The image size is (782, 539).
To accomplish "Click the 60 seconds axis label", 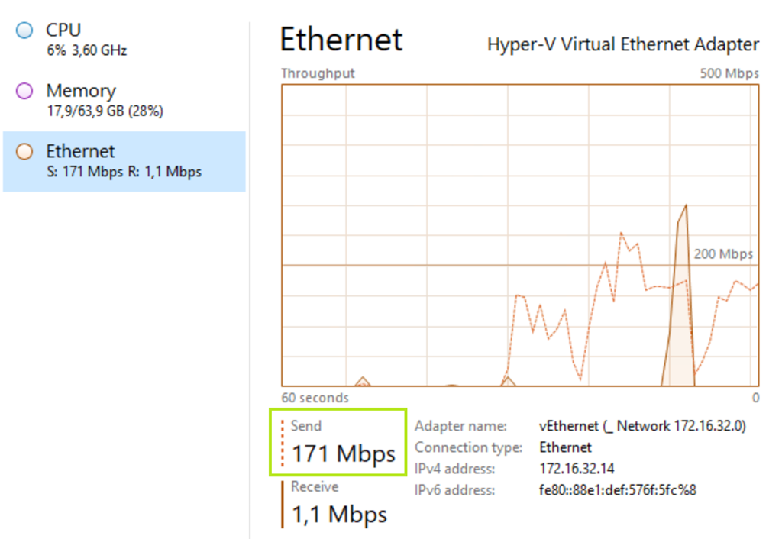I will pos(315,398).
